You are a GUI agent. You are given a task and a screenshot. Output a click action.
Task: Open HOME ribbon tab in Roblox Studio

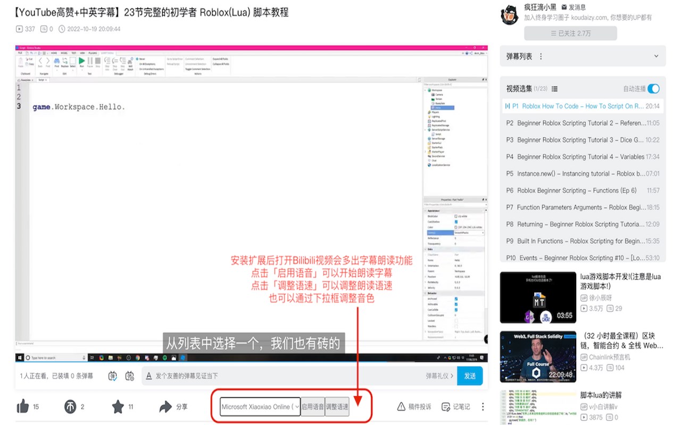pyautogui.click(x=54, y=53)
